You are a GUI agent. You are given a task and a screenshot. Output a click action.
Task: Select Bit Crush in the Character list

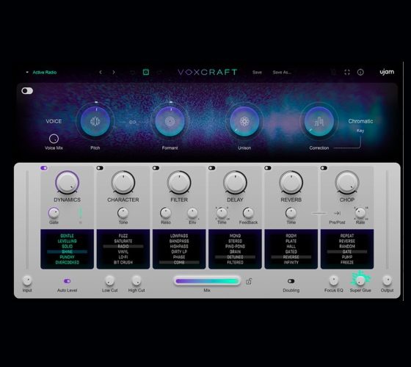click(x=123, y=262)
